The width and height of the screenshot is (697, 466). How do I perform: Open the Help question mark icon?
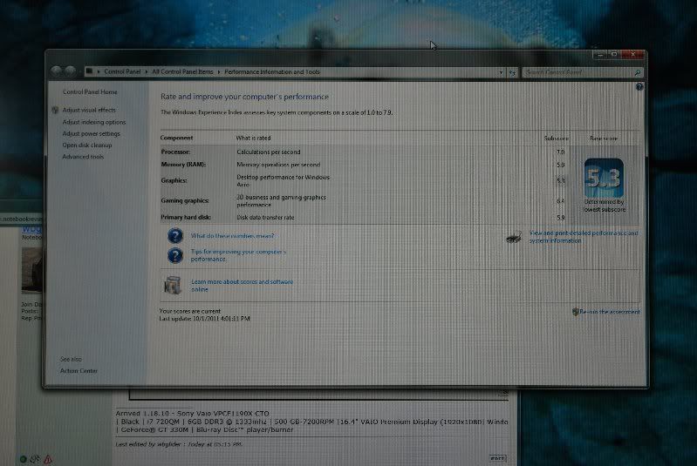pyautogui.click(x=639, y=87)
